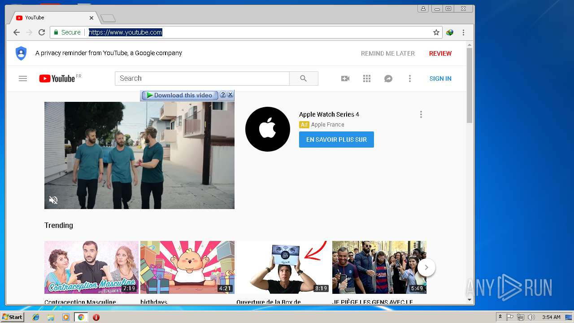
Task: Open Chrome's three-dot menu
Action: coord(463,32)
